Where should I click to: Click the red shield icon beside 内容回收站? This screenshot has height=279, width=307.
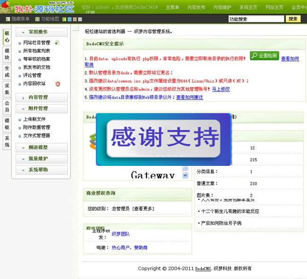(x=58, y=84)
